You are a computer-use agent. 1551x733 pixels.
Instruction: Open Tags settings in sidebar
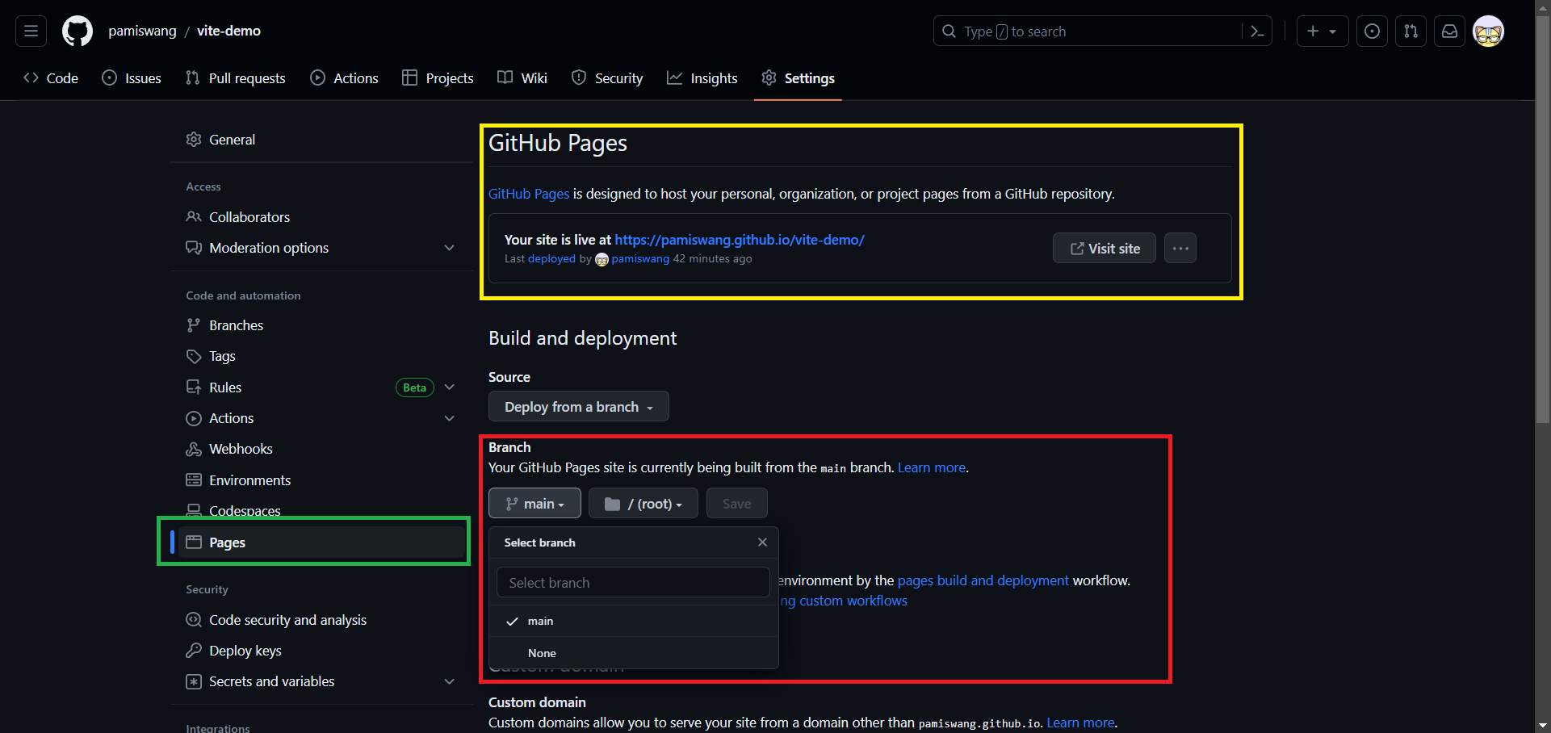(x=321, y=356)
